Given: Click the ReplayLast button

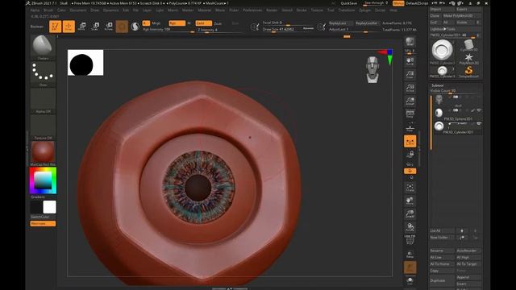Looking at the screenshot, I should (340, 23).
